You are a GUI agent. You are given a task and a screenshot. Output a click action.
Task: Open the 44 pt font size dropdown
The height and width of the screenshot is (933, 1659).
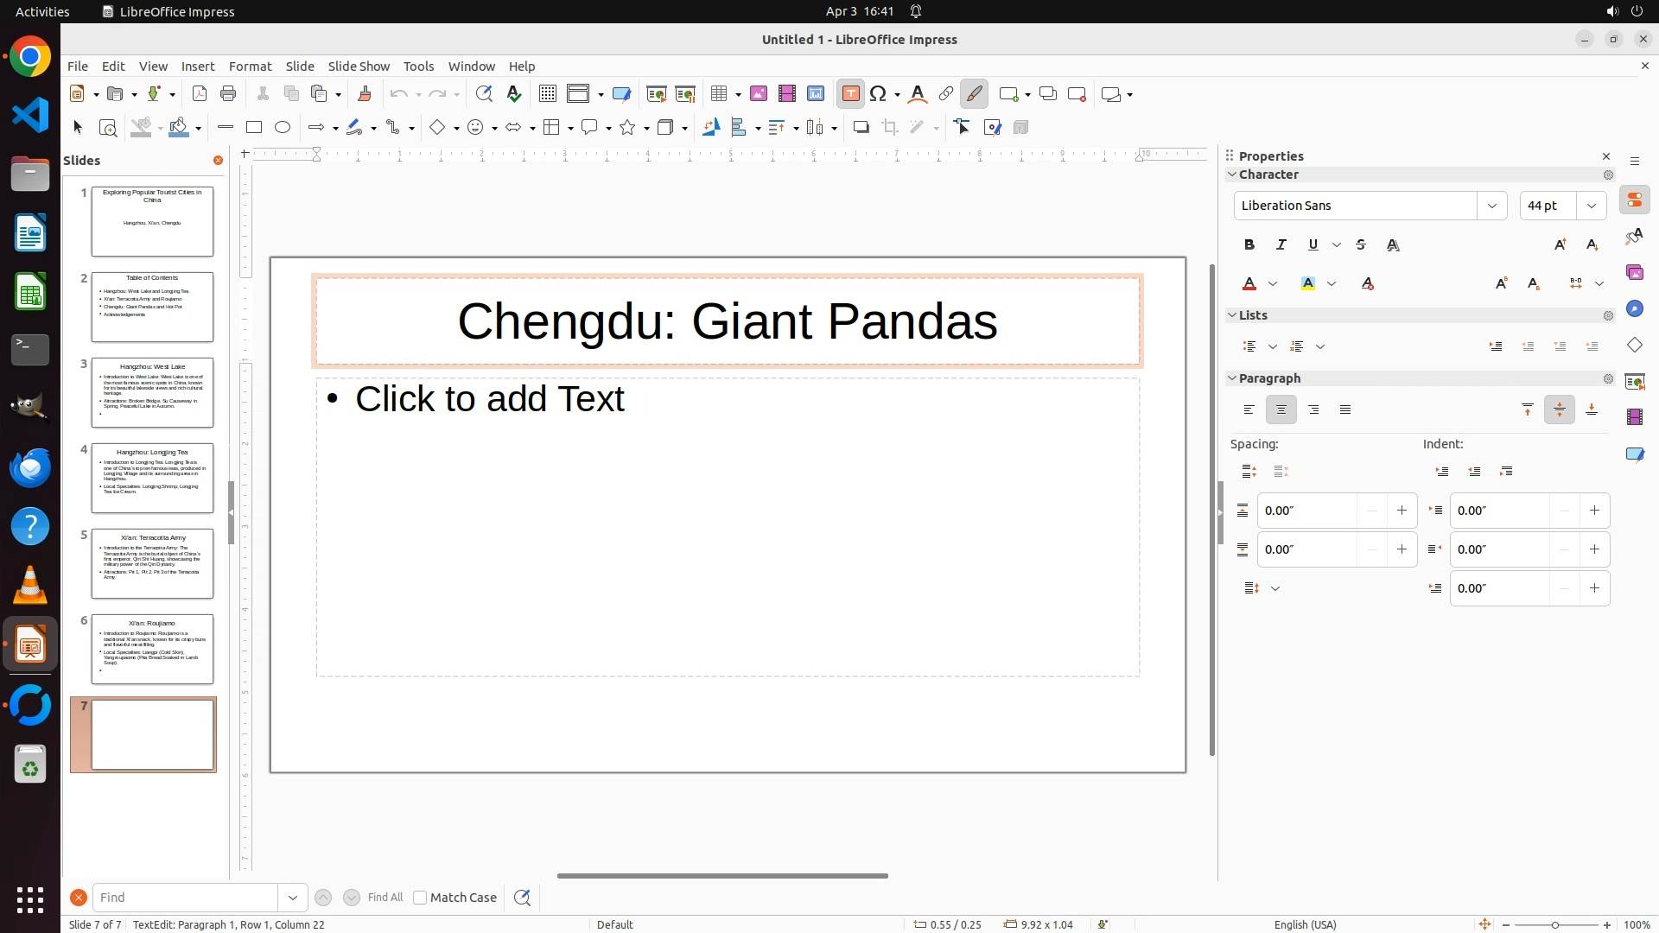[x=1591, y=206]
